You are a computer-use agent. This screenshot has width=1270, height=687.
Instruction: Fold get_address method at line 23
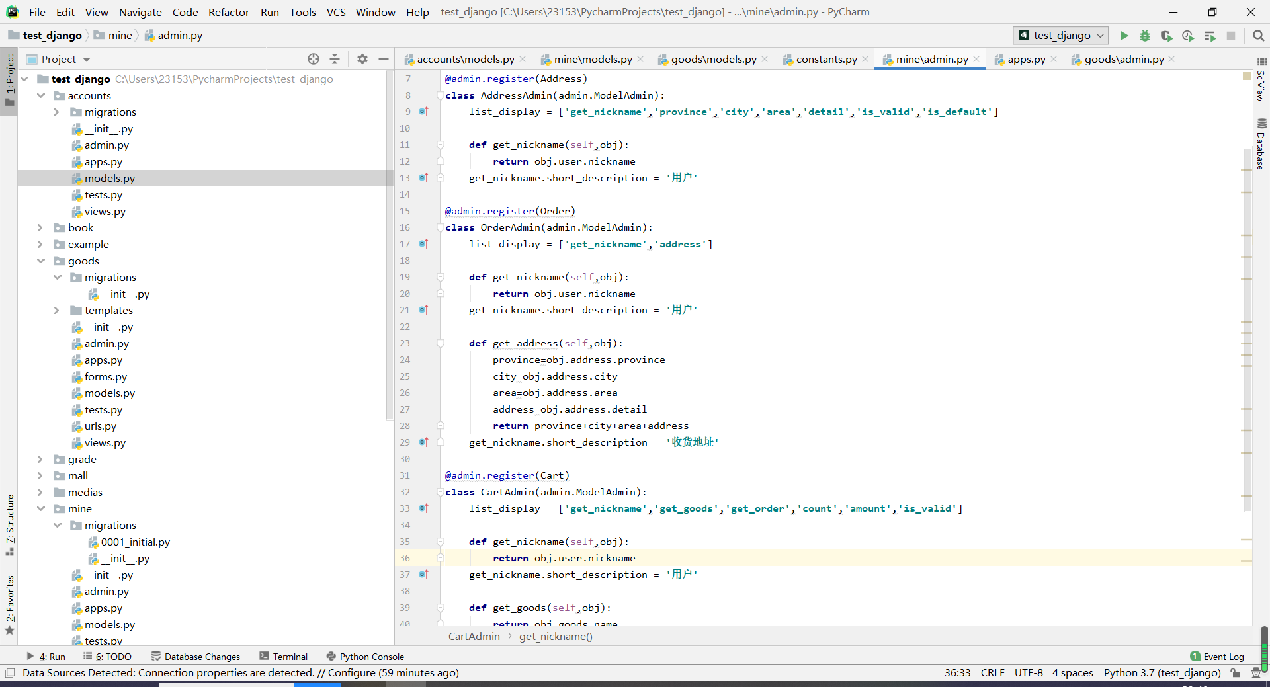[440, 343]
